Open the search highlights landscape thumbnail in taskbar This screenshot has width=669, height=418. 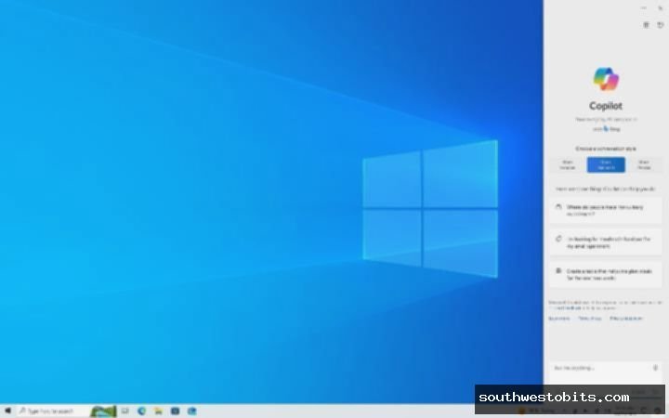(x=103, y=411)
